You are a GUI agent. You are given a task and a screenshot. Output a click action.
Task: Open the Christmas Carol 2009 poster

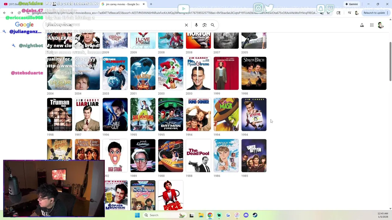pyautogui.click(x=115, y=41)
